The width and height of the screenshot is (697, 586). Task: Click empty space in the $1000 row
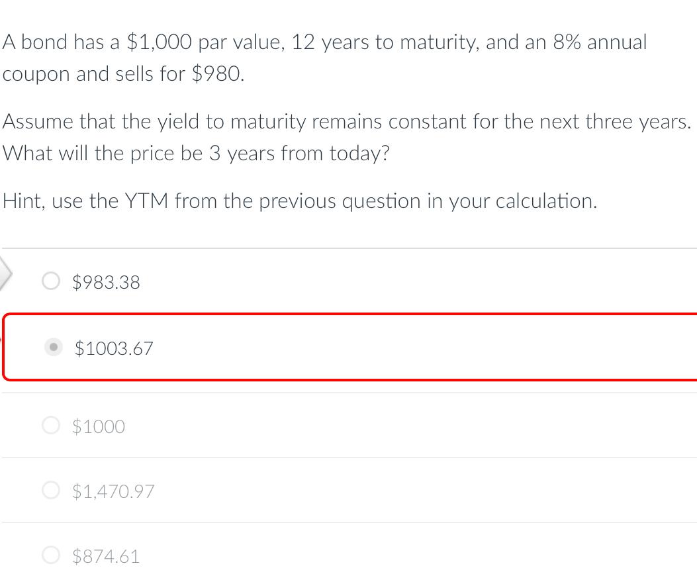[400, 426]
